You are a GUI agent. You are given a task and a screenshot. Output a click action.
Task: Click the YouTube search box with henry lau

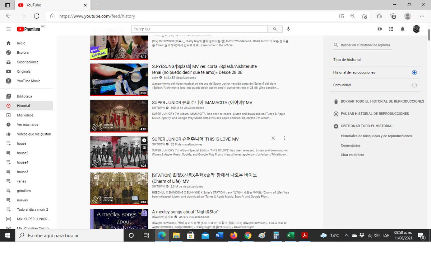(x=199, y=29)
